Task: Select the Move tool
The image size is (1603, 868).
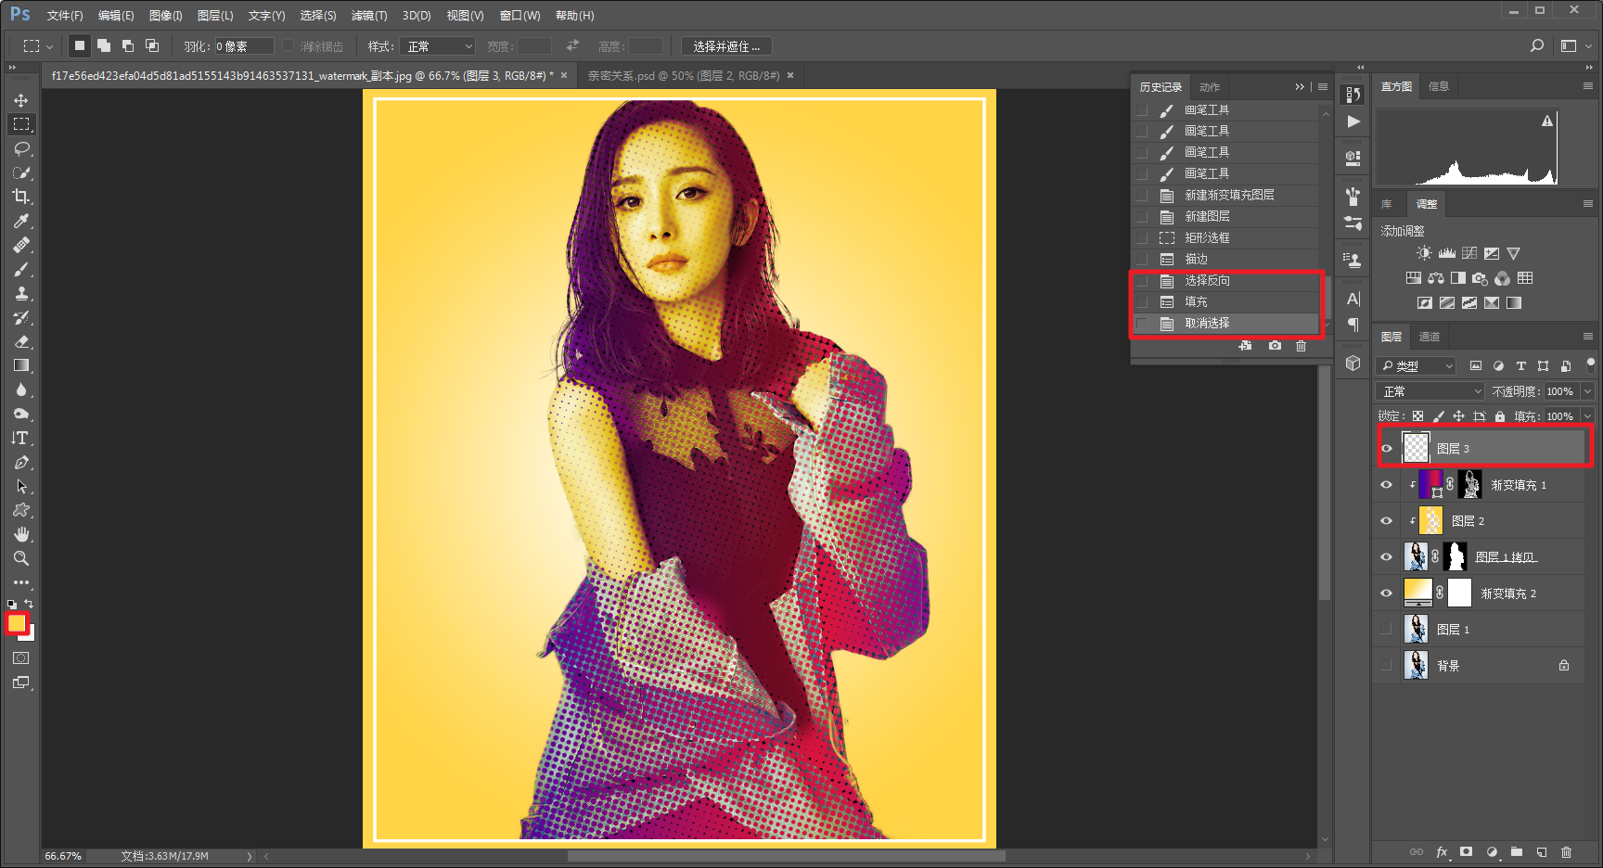Action: pos(20,100)
